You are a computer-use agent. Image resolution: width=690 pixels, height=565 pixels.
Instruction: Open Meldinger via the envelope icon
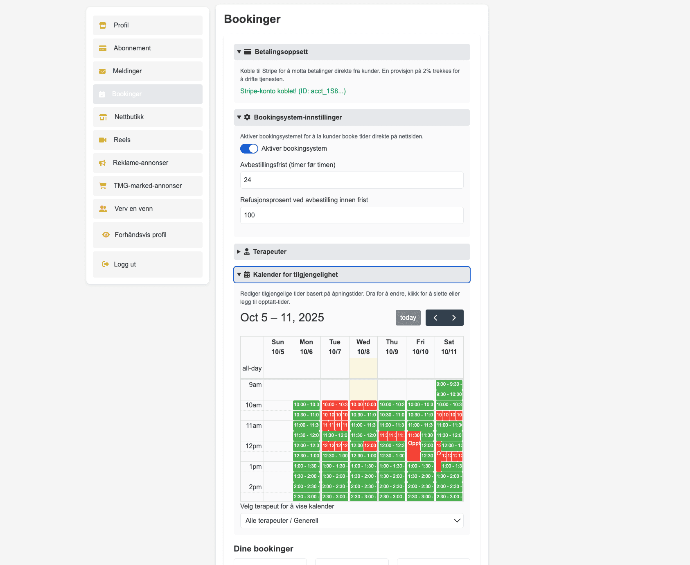click(x=102, y=71)
